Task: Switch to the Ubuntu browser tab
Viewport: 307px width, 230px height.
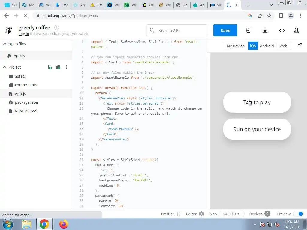Action: (x=182, y=5)
